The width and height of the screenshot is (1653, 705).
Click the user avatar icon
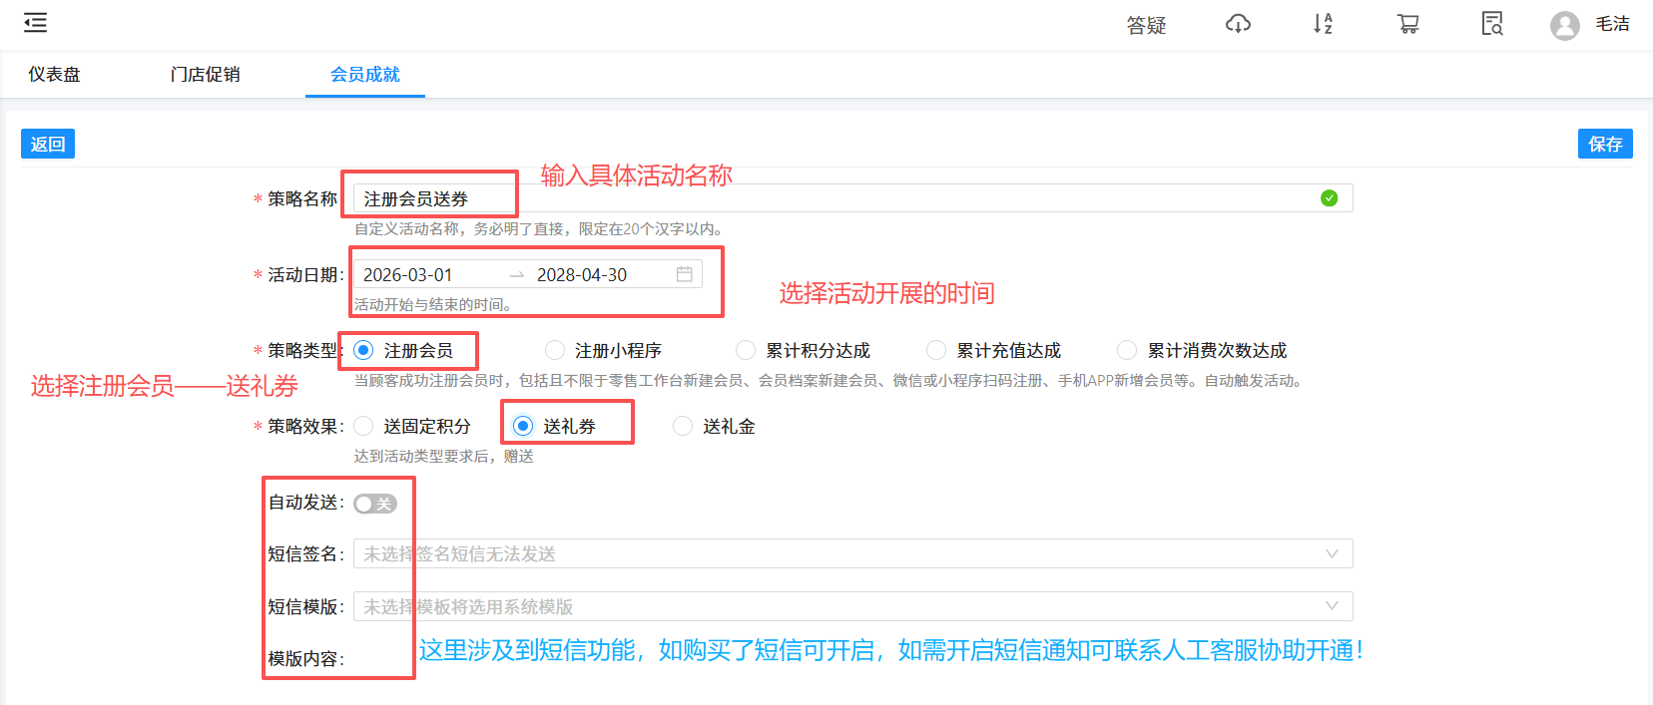click(1564, 25)
